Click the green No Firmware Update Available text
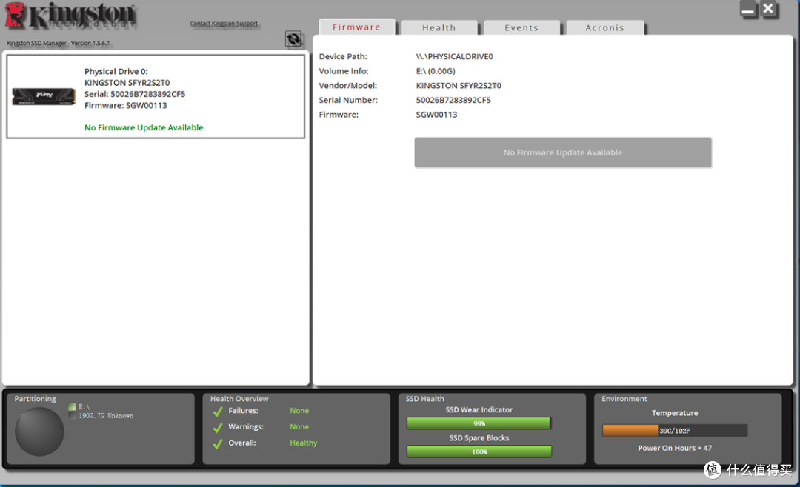The image size is (800, 487). point(144,127)
